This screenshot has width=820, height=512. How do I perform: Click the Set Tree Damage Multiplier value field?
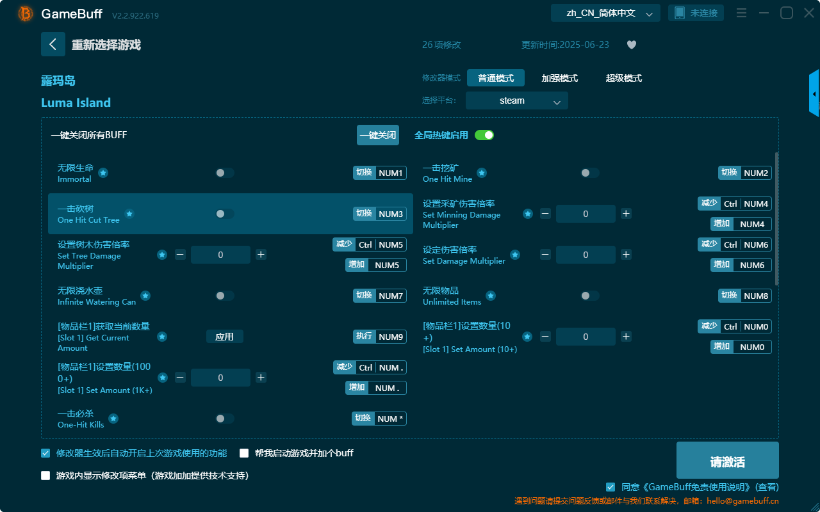coord(220,254)
